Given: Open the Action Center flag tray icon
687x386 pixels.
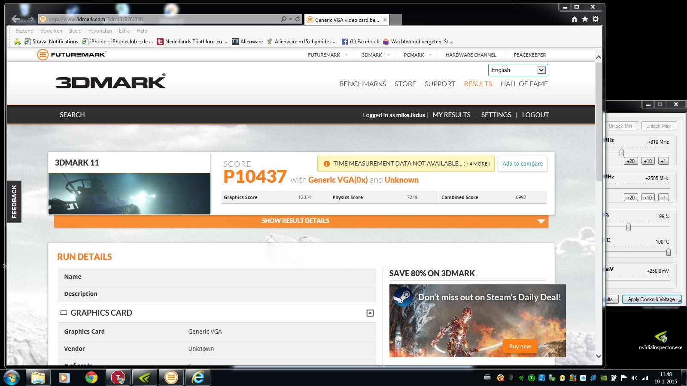Looking at the screenshot, I should pyautogui.click(x=624, y=378).
